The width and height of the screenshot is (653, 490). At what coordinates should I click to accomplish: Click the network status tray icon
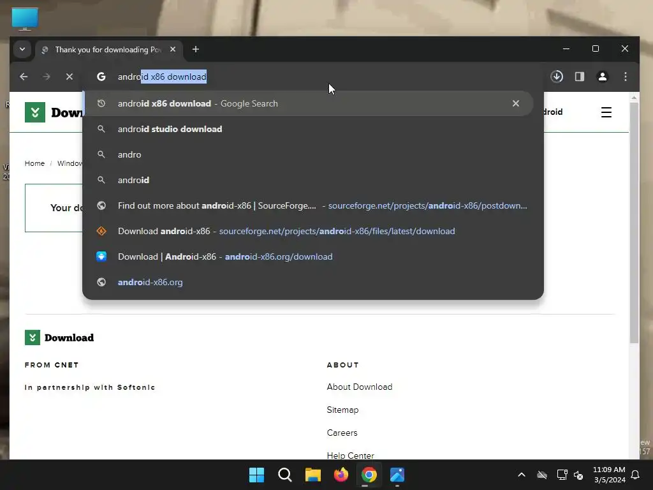[562, 475]
